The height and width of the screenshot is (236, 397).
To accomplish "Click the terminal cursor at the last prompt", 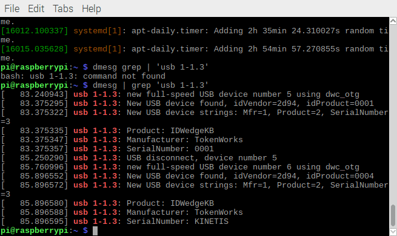I will click(x=95, y=231).
